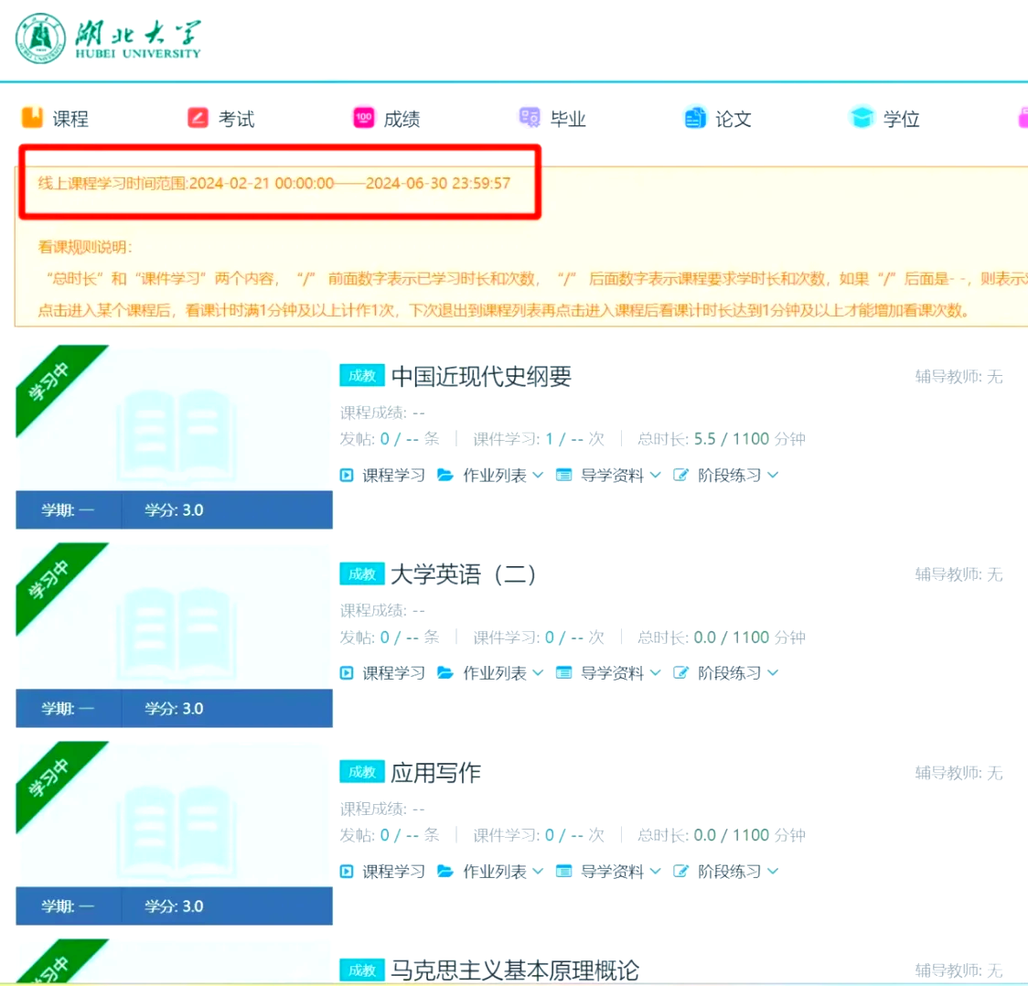Expand 导学资料 dropdown for 应用写作
The width and height of the screenshot is (1028, 986).
(656, 872)
